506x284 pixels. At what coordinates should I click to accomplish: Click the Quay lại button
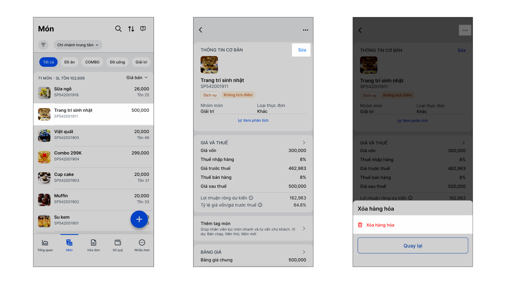413,246
